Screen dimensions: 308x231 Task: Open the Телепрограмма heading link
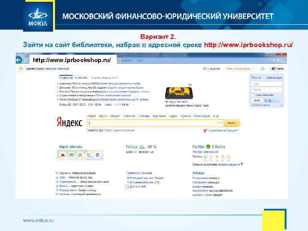tap(139, 173)
